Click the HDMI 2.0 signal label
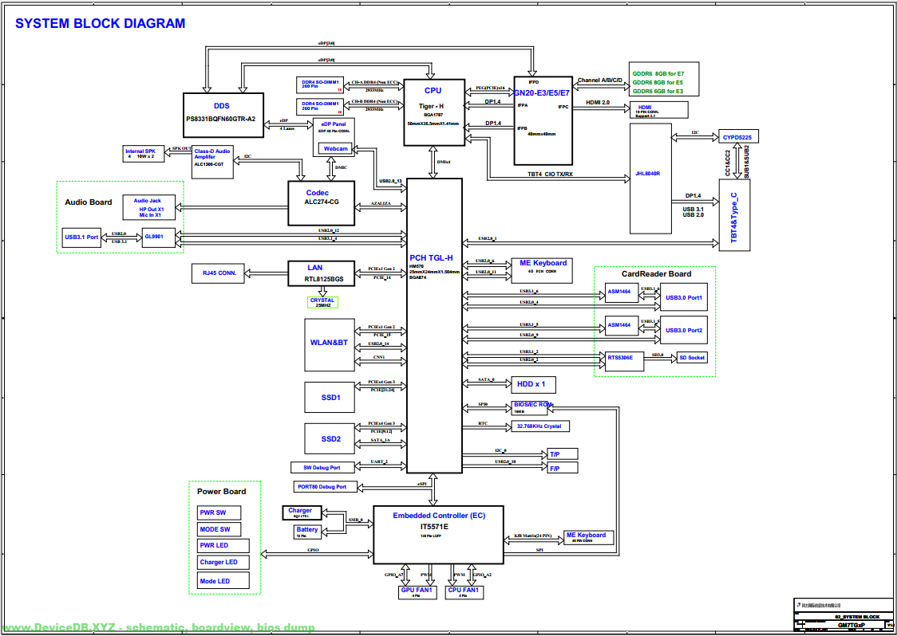This screenshot has width=897, height=636. tap(598, 102)
